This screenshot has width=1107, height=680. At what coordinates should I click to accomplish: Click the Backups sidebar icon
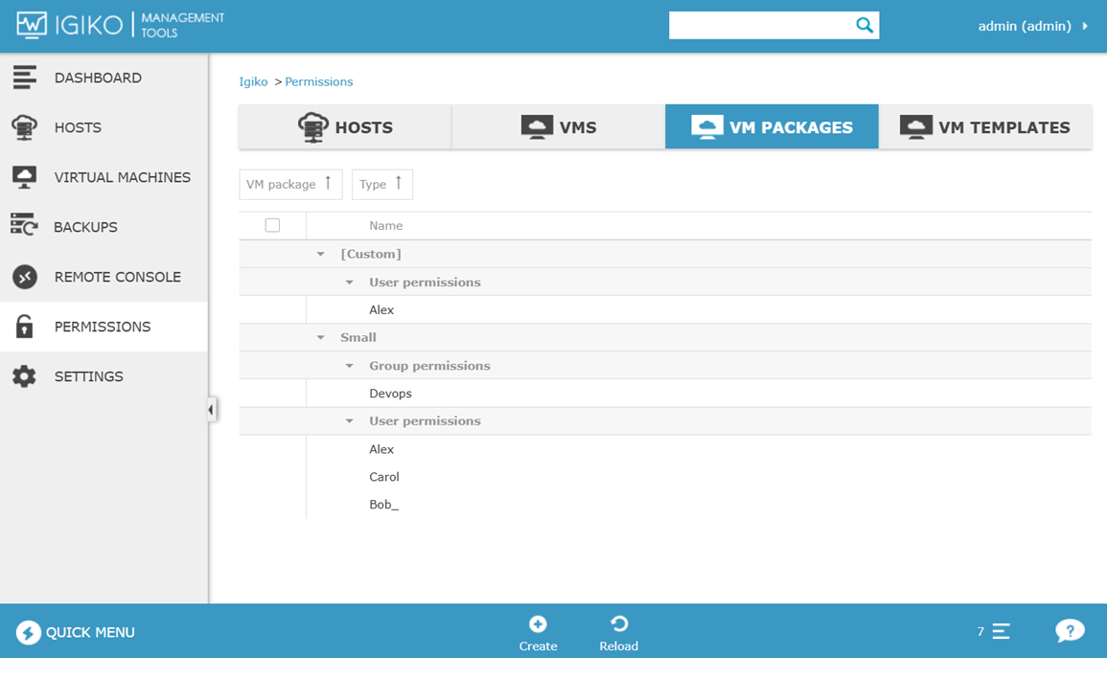click(24, 226)
